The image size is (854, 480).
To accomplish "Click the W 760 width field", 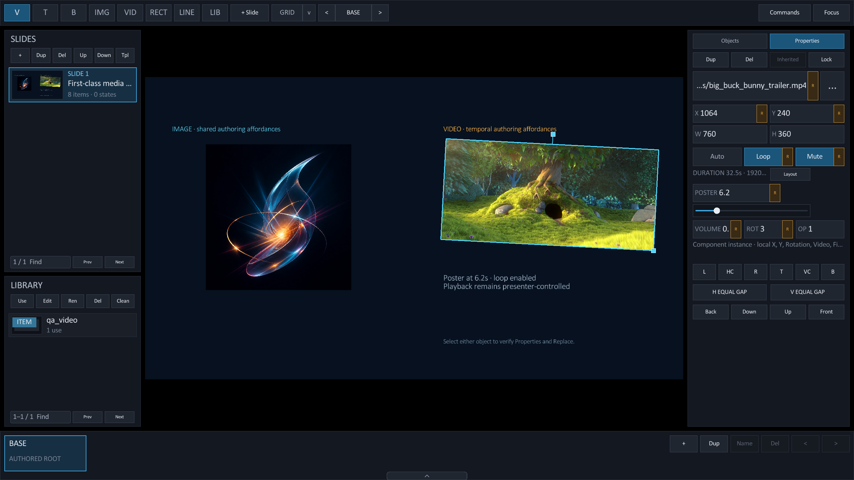I will tap(730, 134).
